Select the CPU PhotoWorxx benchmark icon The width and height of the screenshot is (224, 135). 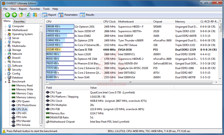coord(13,105)
